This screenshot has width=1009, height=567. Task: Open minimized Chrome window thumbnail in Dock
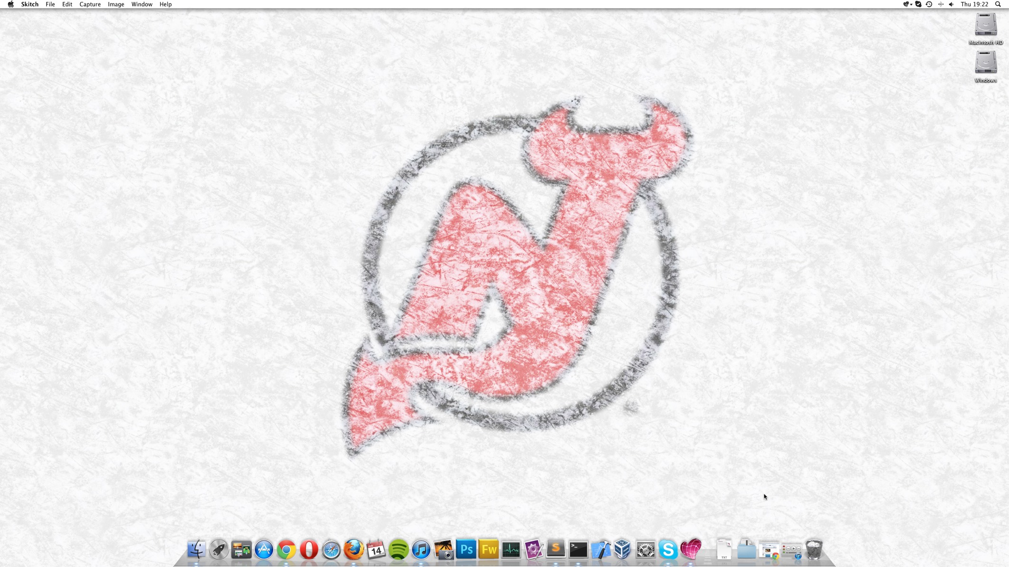pos(769,550)
